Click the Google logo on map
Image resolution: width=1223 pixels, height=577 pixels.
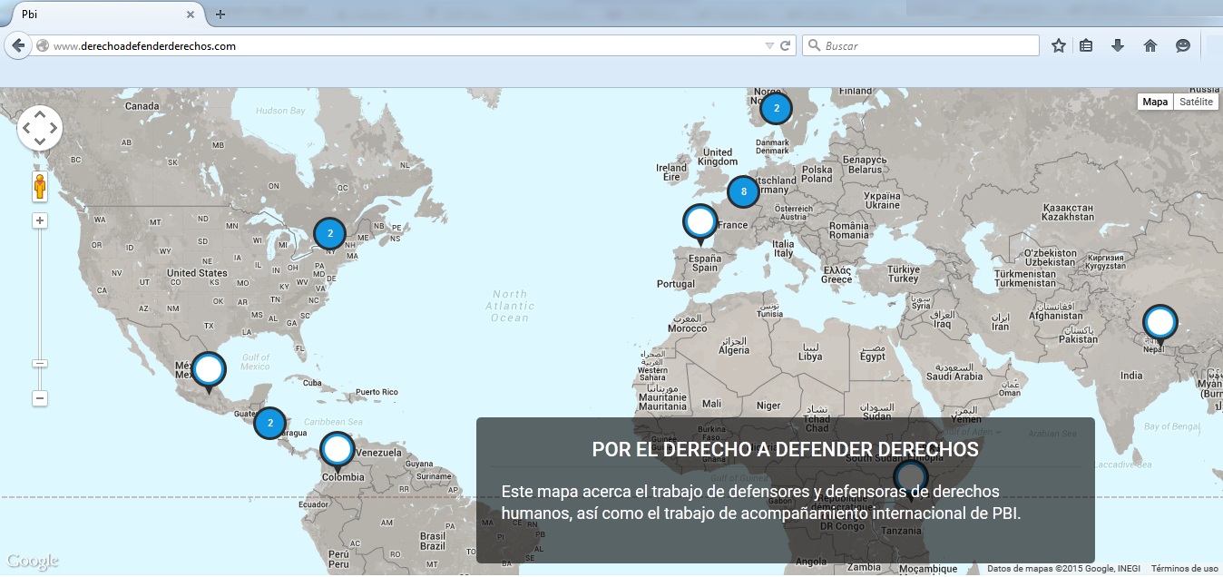tap(33, 562)
